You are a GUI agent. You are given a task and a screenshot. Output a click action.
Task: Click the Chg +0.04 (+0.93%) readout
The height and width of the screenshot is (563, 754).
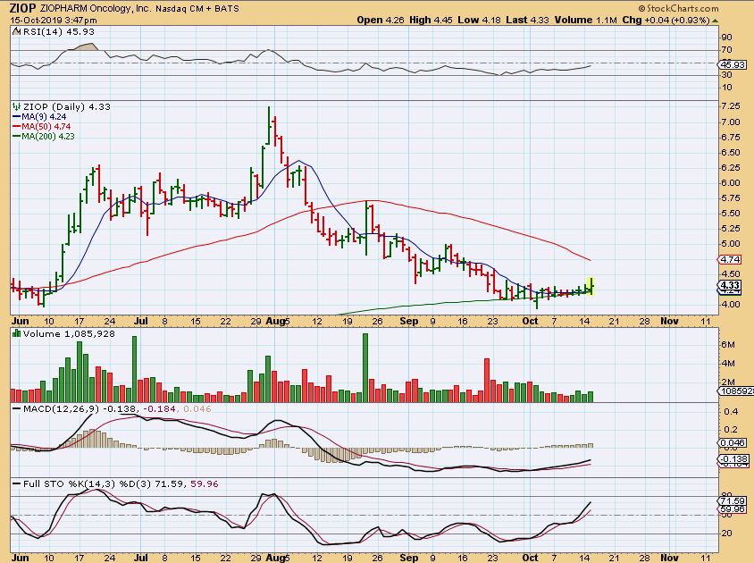(700, 19)
